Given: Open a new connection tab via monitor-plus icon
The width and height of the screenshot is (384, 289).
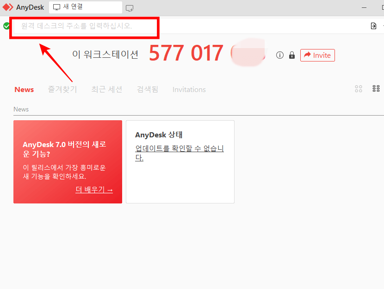Looking at the screenshot, I should pos(129,7).
